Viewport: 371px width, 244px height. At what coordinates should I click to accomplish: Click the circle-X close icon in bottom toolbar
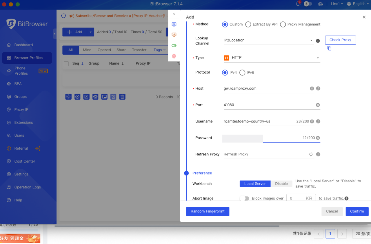click(77, 97)
